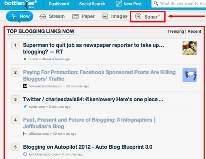Click the rt.com source text
206x159 pixels.
click(33, 59)
